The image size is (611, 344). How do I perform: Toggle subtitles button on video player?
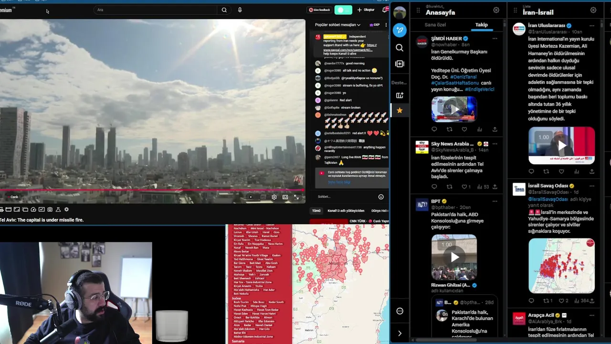click(x=263, y=197)
